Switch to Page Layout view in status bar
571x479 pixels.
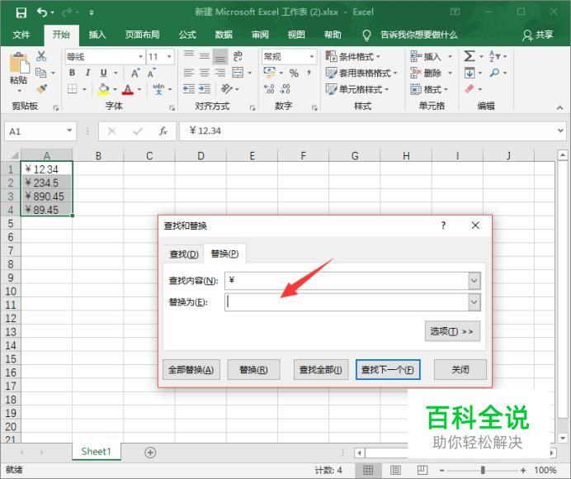click(395, 470)
